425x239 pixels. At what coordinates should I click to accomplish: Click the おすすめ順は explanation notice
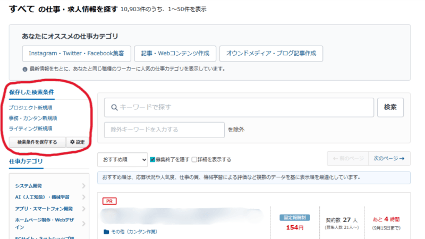point(254,177)
